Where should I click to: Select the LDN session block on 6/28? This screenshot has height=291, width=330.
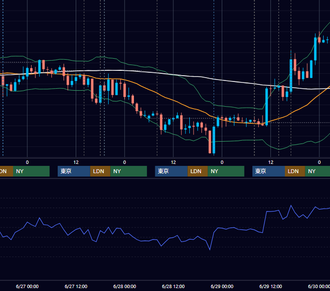click(x=198, y=171)
